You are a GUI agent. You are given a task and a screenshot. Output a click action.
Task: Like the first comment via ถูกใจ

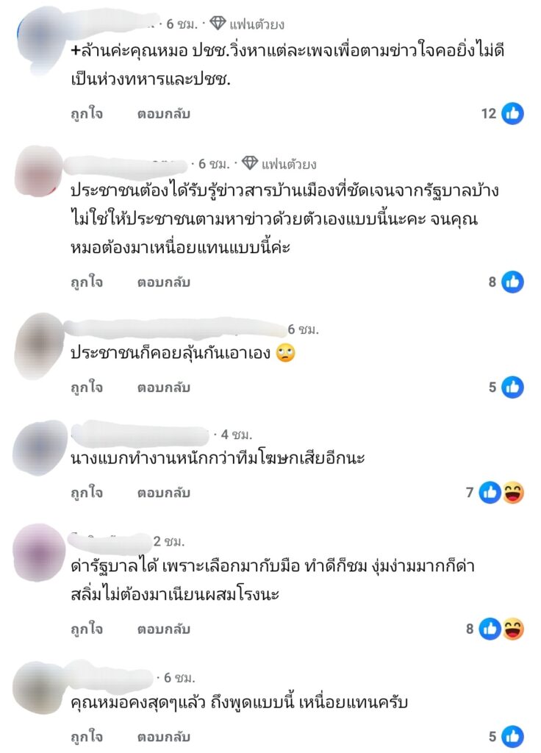click(x=87, y=114)
